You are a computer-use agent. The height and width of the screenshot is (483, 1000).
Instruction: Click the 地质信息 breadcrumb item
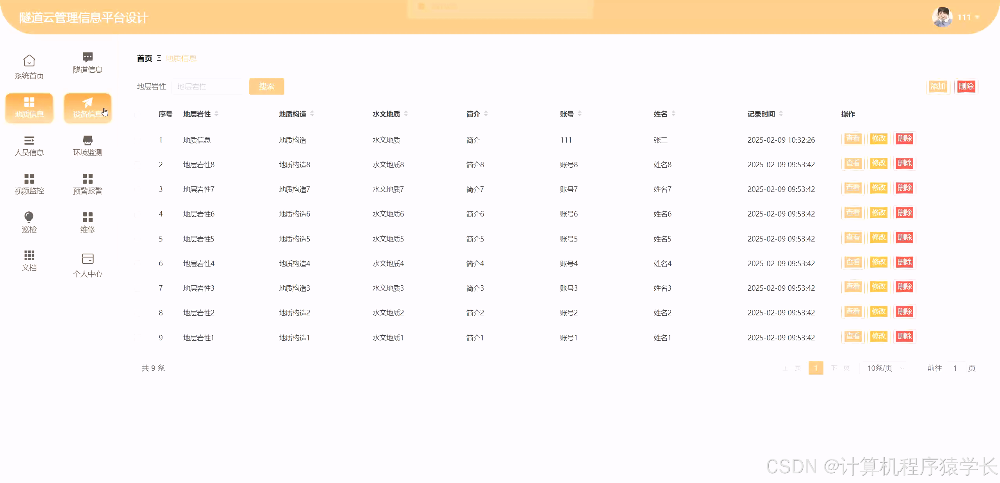click(181, 58)
